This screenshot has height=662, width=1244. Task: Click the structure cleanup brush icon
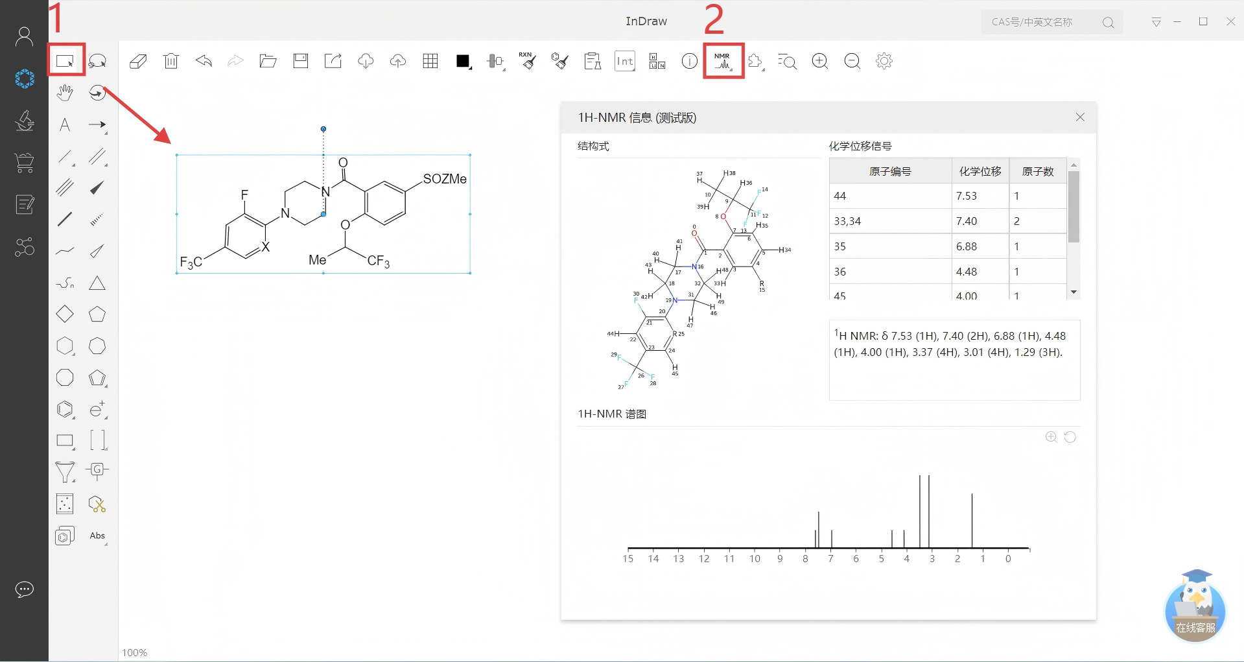pos(559,61)
